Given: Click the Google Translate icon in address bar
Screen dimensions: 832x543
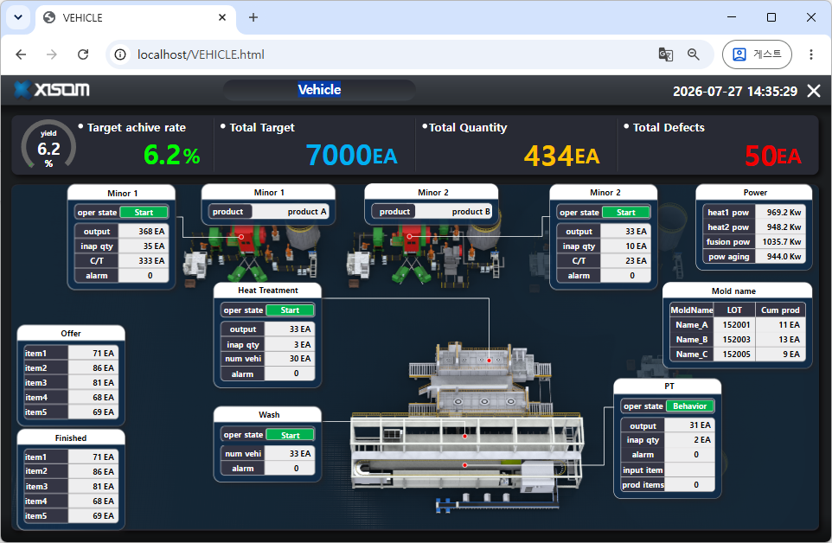Looking at the screenshot, I should click(665, 54).
